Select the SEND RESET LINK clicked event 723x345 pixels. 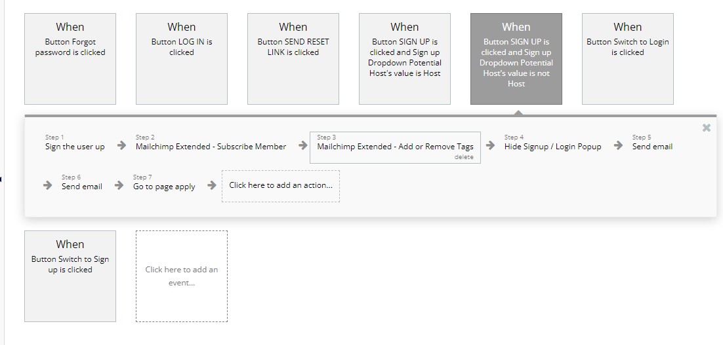click(x=293, y=59)
